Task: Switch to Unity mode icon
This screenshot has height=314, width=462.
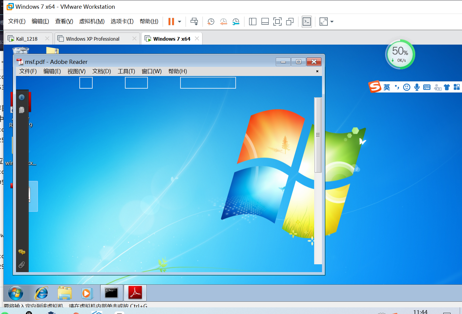Action: pos(290,21)
